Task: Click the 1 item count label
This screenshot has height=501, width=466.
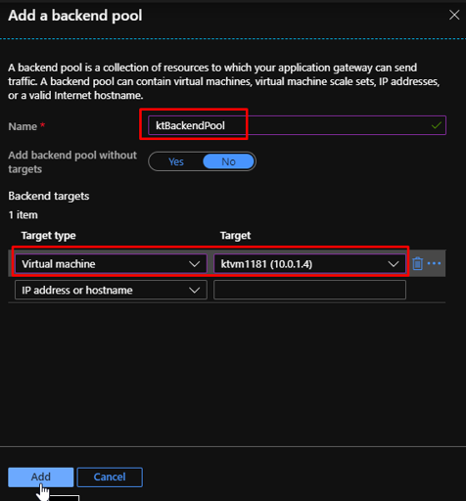Action: click(x=23, y=215)
